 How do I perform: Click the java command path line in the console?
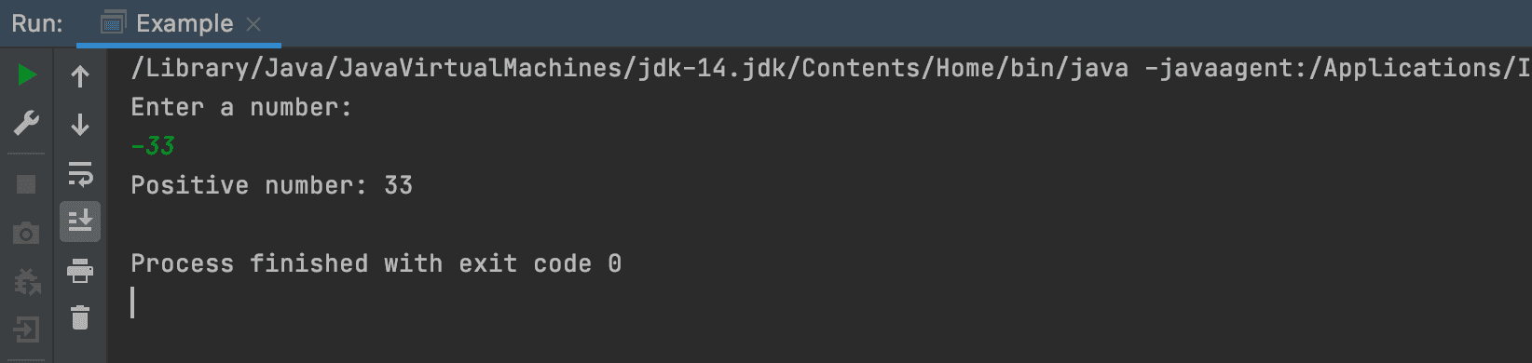point(830,68)
